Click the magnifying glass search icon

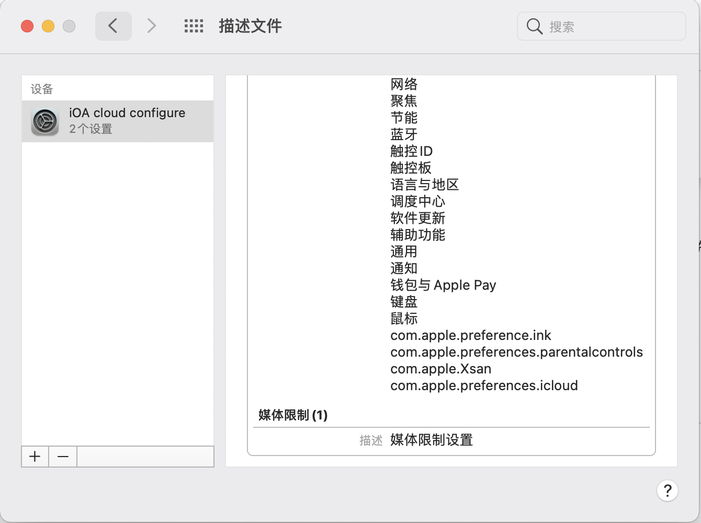(534, 26)
